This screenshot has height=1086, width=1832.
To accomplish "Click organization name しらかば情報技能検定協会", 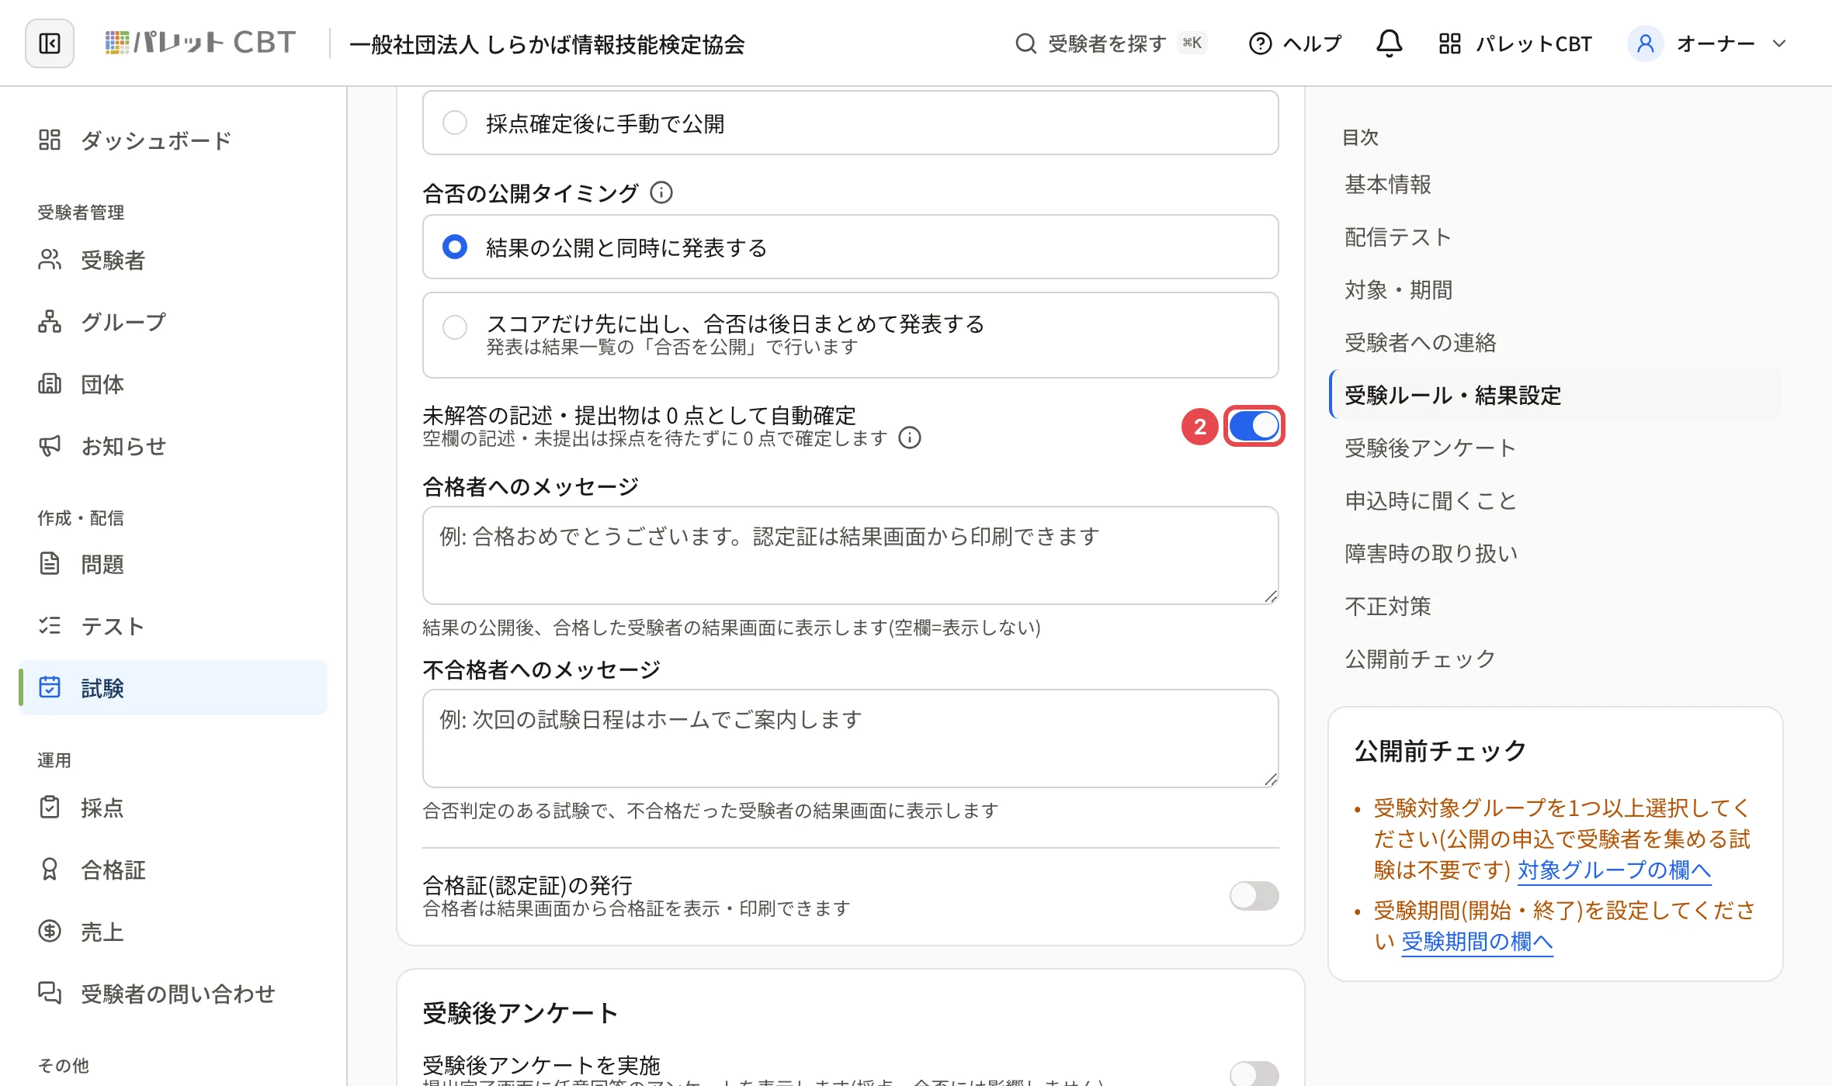I will tap(546, 44).
